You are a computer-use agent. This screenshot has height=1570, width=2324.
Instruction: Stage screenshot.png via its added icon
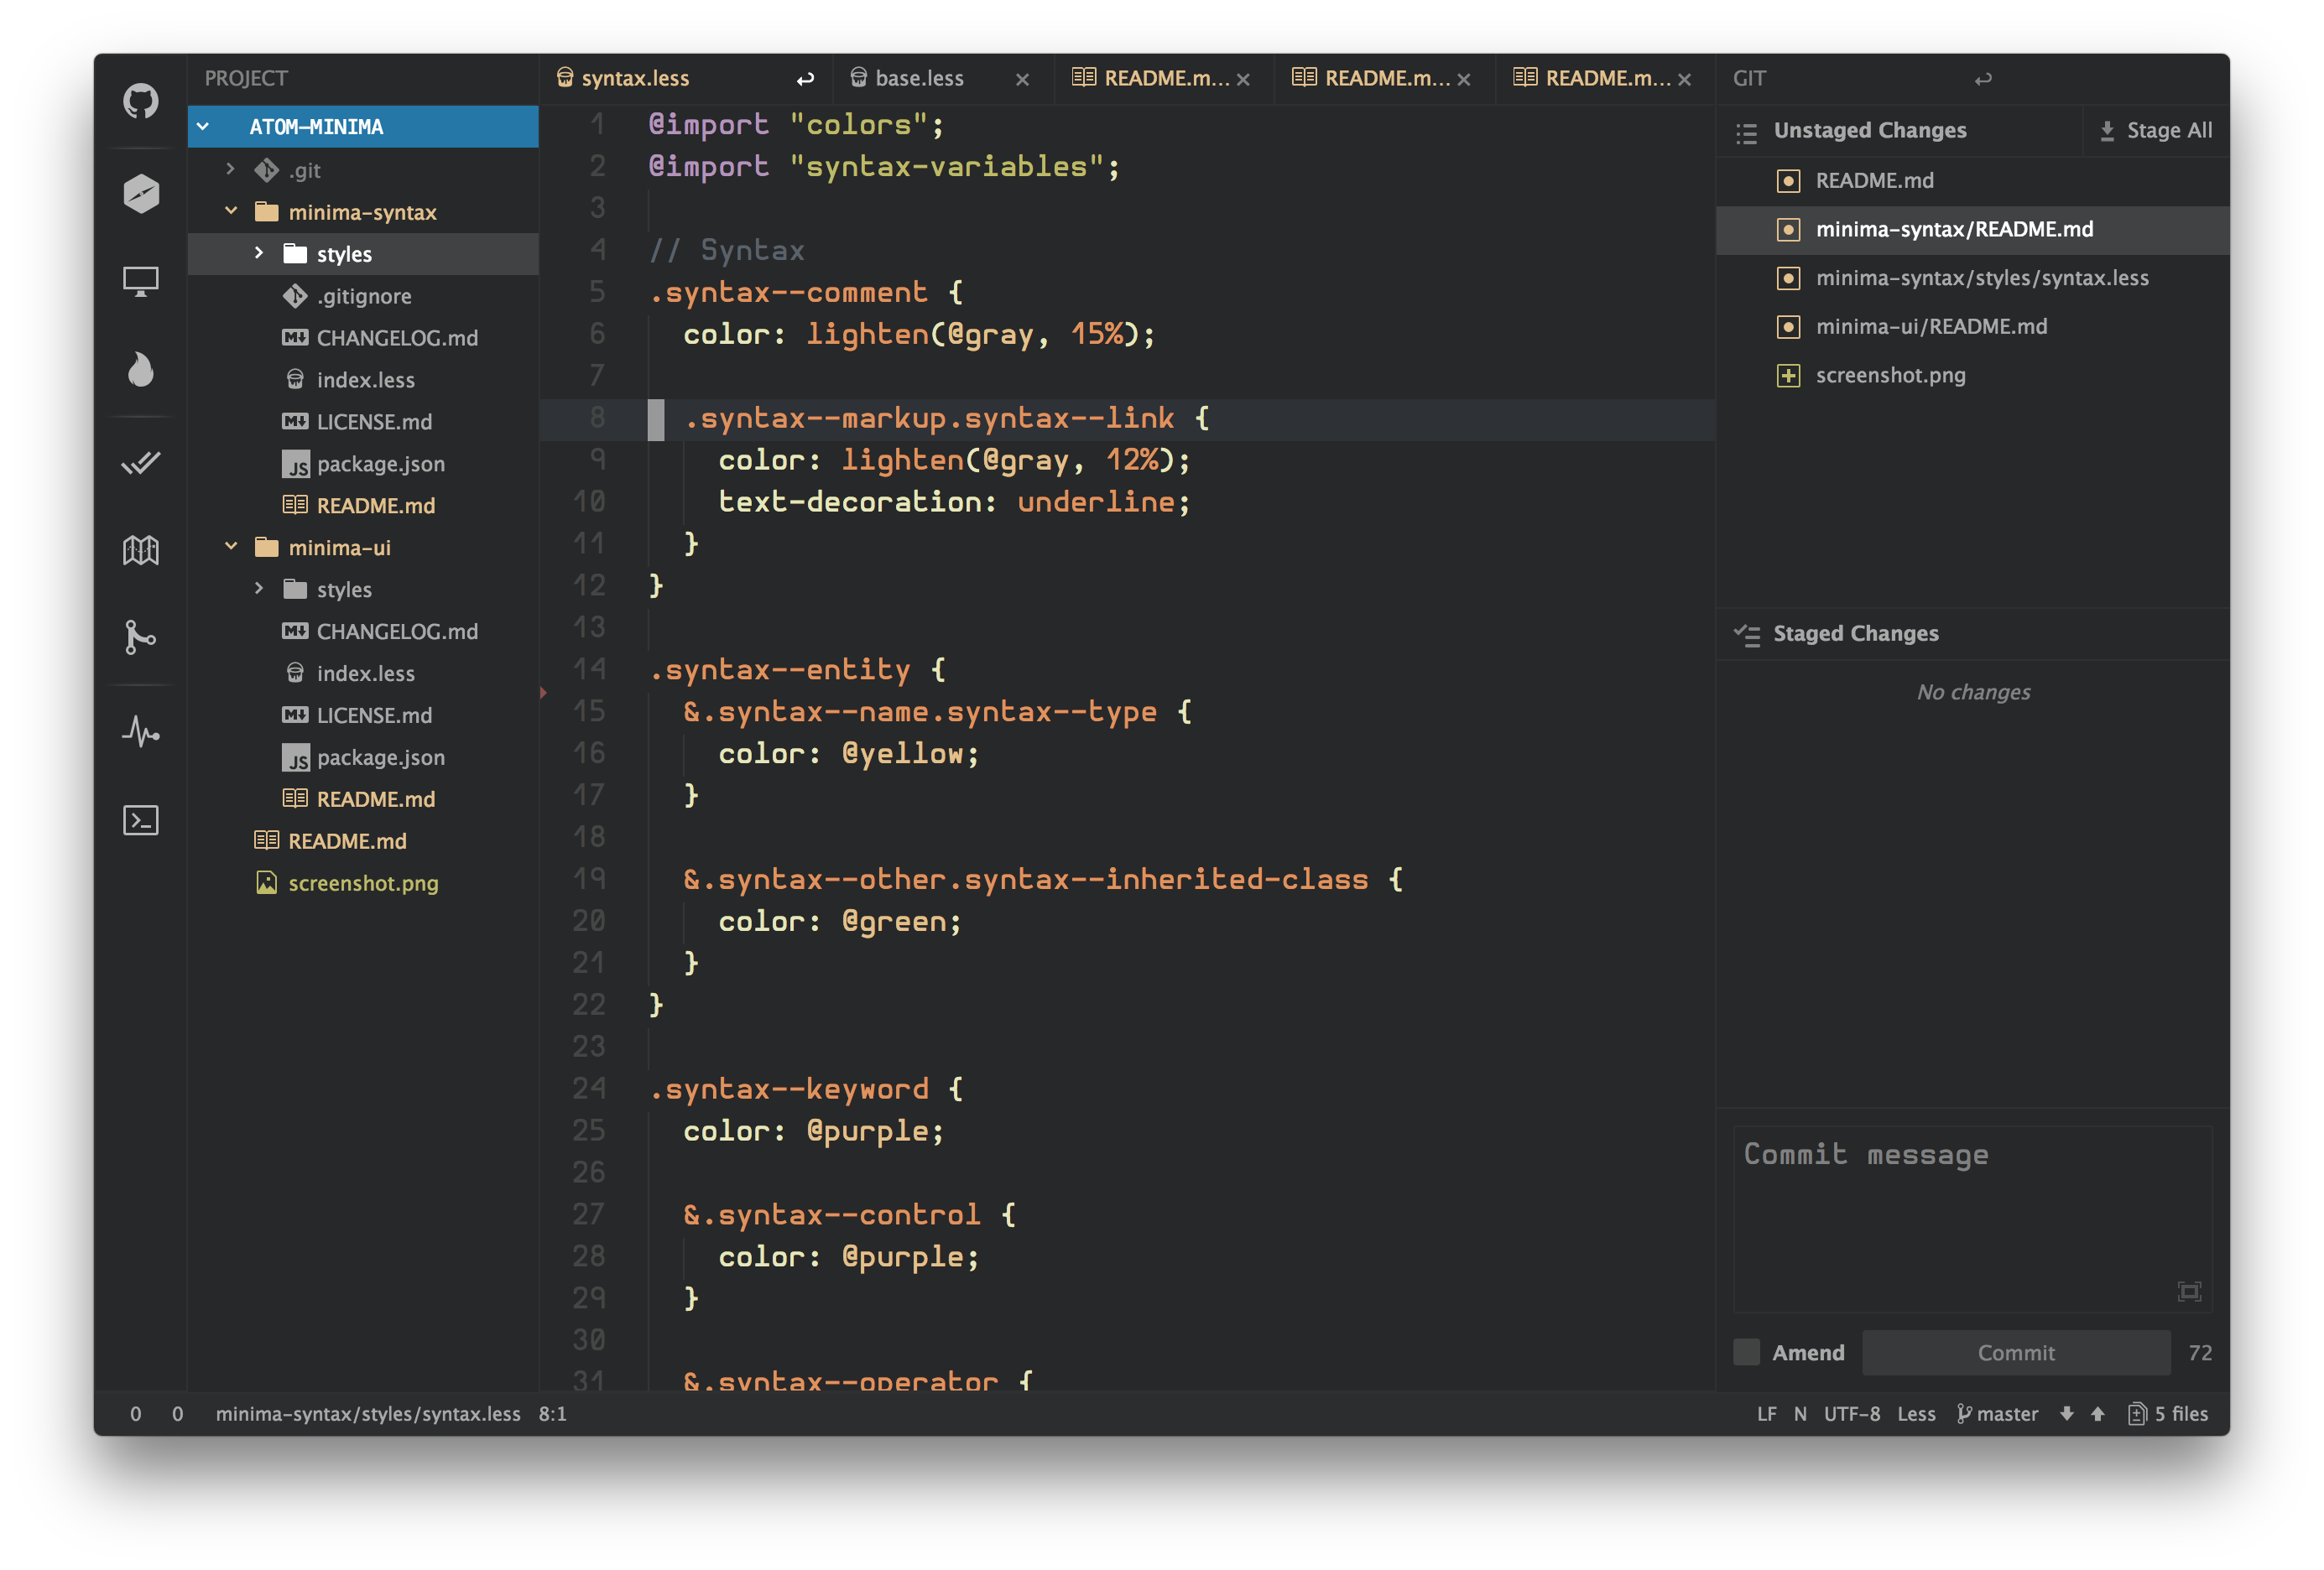1788,376
